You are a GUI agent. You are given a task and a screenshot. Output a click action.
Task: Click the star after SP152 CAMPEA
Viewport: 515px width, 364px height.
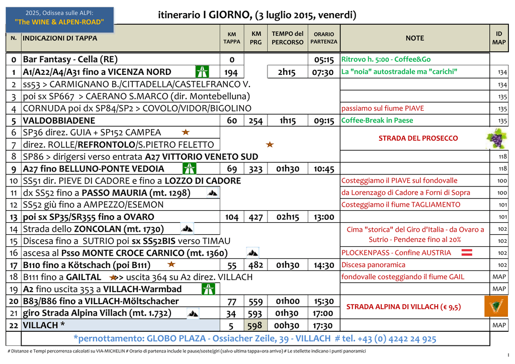tap(186, 132)
